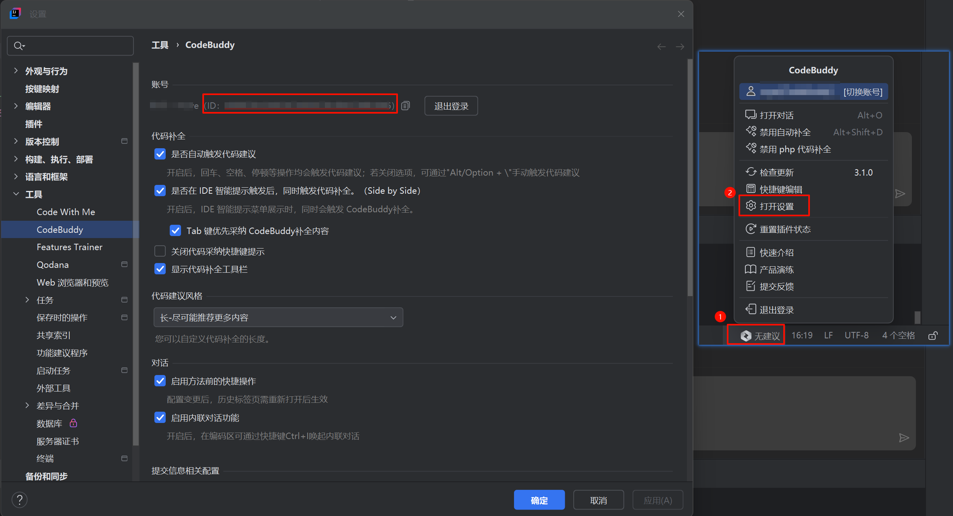Select 打开设置 in CodeBuddy menu
The width and height of the screenshot is (953, 516).
(x=776, y=206)
